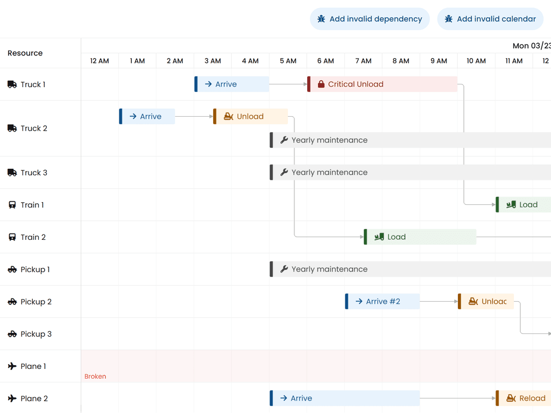The height and width of the screenshot is (413, 551).
Task: Click the wrench icon on Truck 2's Yearly maintenance
Action: (x=284, y=140)
